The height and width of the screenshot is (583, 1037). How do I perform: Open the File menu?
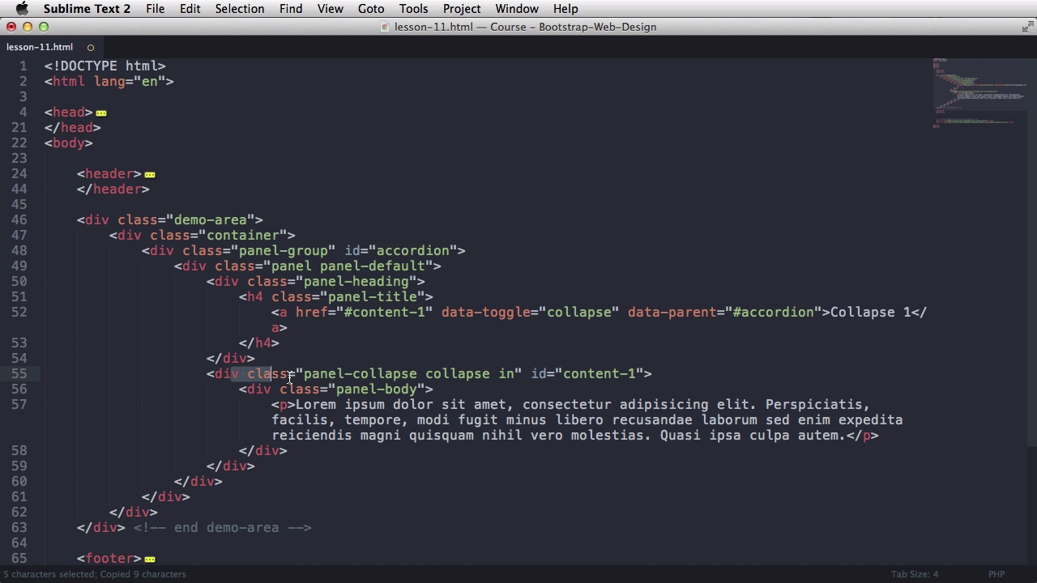155,9
